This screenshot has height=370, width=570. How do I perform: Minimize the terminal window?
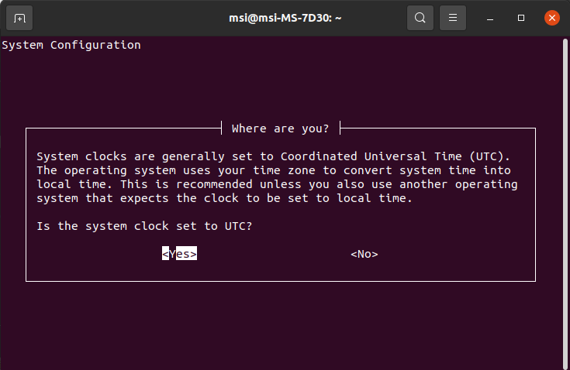coord(490,18)
